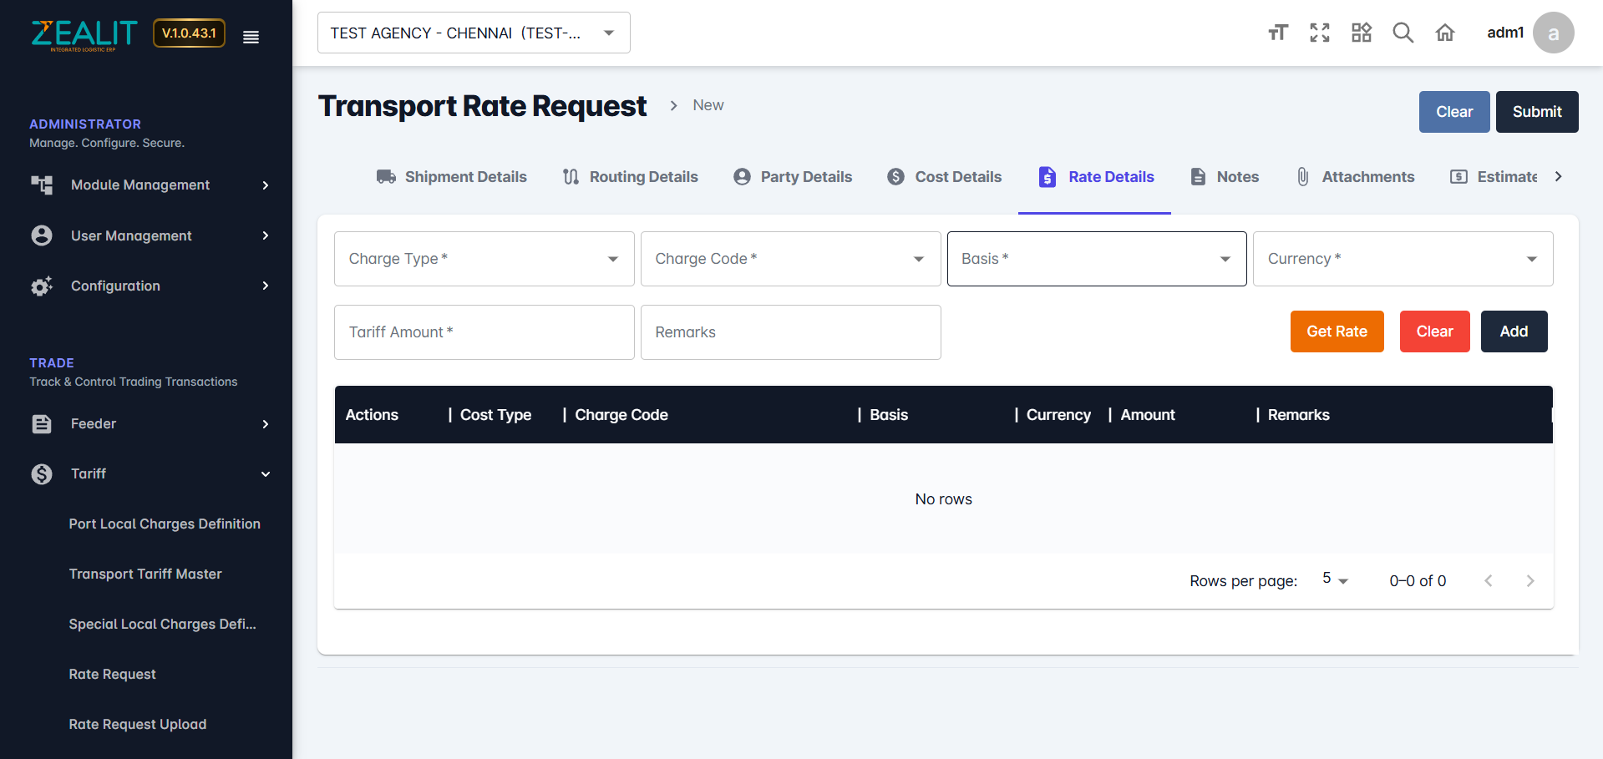Image resolution: width=1603 pixels, height=759 pixels.
Task: Open the apps grid widget icon
Action: (x=1361, y=33)
